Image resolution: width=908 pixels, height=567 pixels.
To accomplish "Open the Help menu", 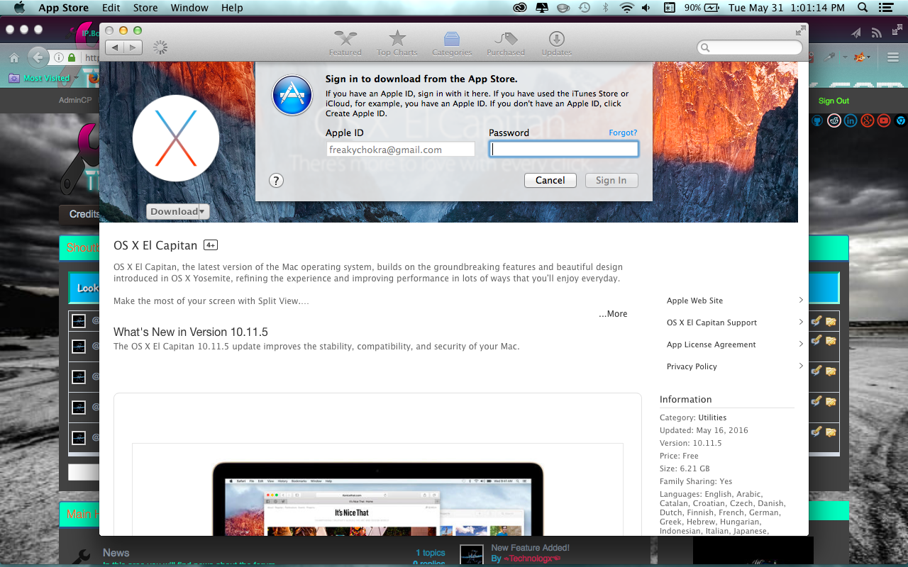I will click(232, 8).
